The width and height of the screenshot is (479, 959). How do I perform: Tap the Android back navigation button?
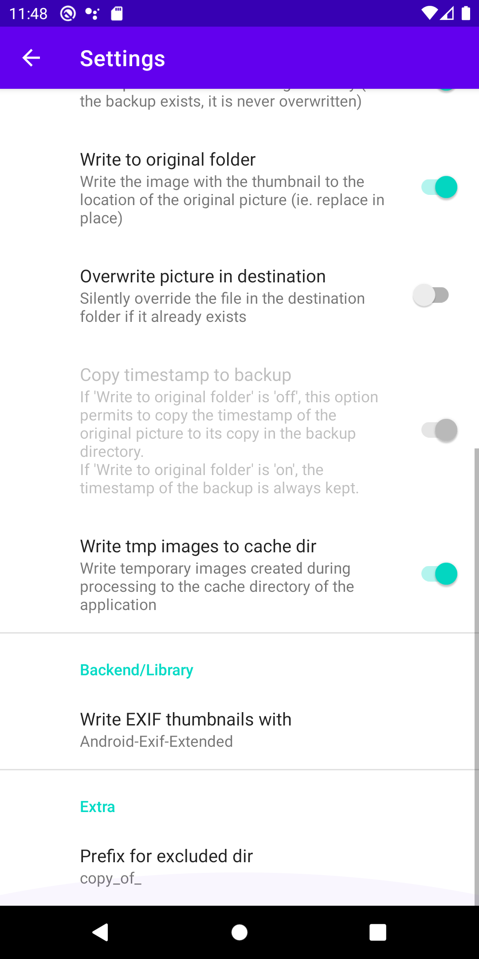click(101, 932)
